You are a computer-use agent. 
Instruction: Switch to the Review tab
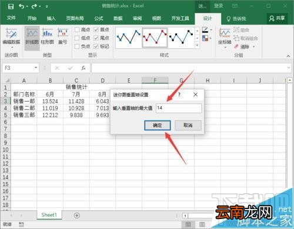[137, 19]
